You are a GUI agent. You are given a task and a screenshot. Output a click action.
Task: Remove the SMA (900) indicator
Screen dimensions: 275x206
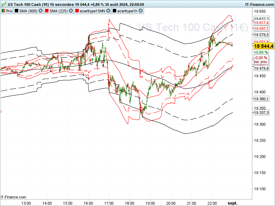[x=41, y=11]
